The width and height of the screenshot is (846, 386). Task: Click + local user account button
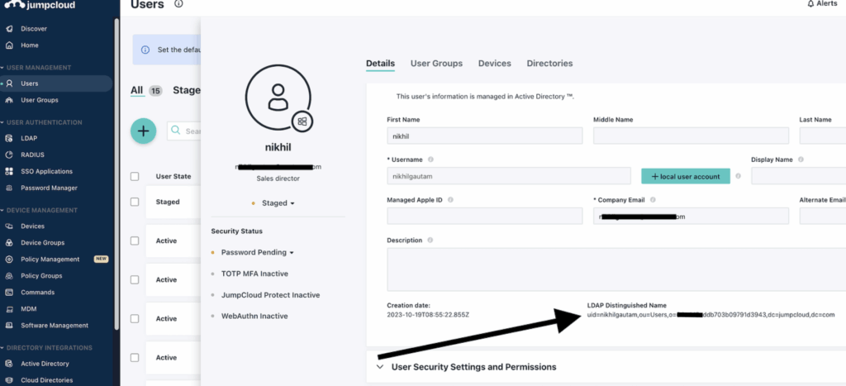[x=686, y=176]
